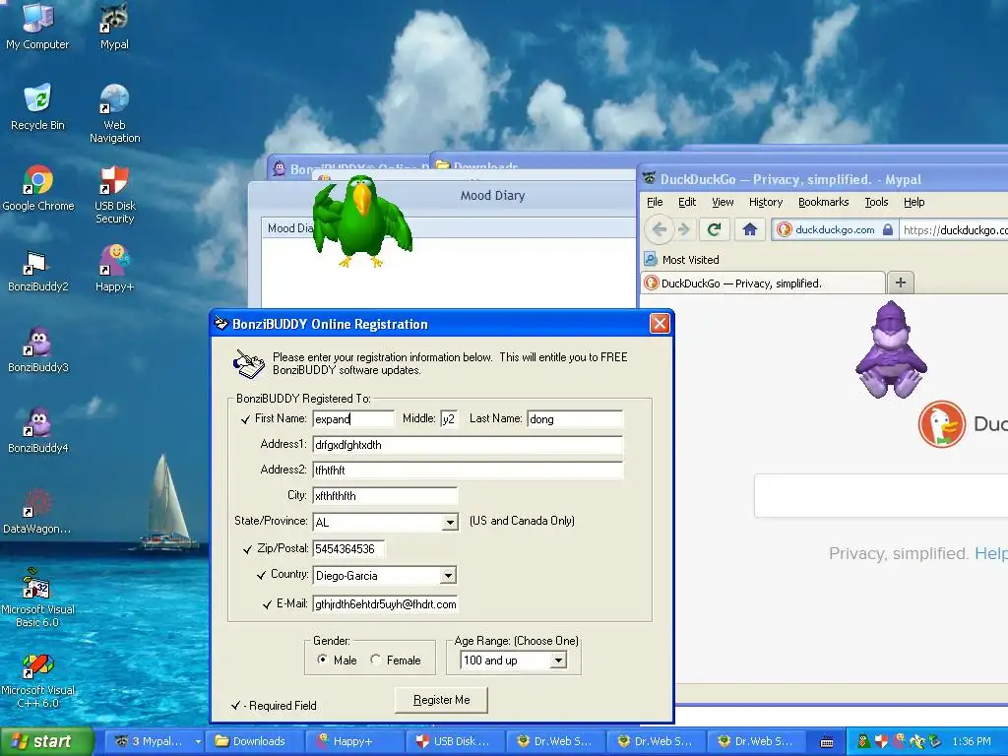Image resolution: width=1008 pixels, height=756 pixels.
Task: Close the BonziBUDDY Online Registration dialog
Action: point(660,323)
